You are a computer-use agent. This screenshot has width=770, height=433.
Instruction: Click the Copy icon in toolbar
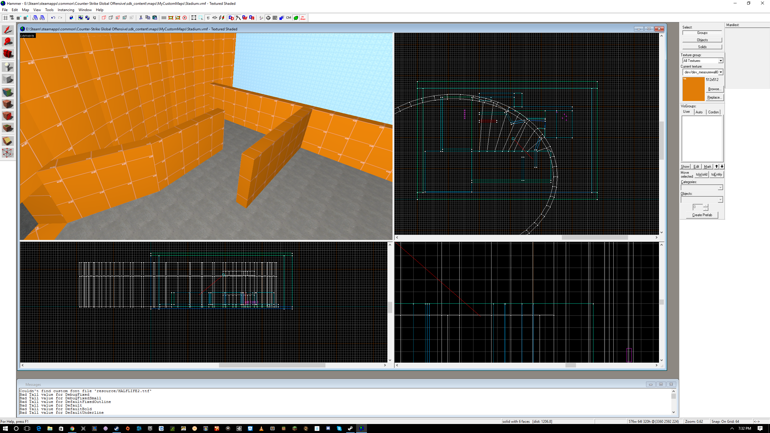(148, 18)
